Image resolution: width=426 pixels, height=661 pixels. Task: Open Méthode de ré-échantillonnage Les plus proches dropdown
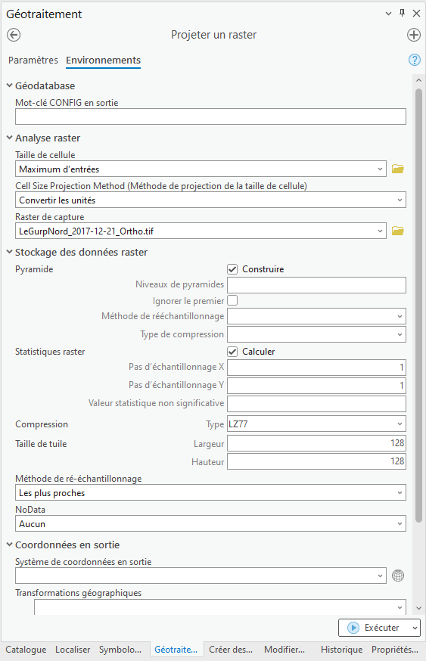(x=400, y=492)
